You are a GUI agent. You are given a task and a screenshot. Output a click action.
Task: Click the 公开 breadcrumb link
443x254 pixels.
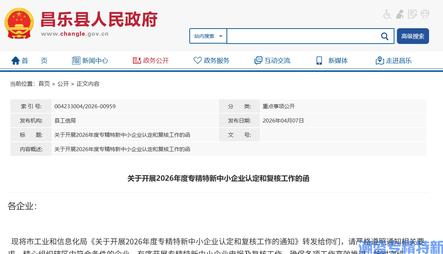coord(63,84)
